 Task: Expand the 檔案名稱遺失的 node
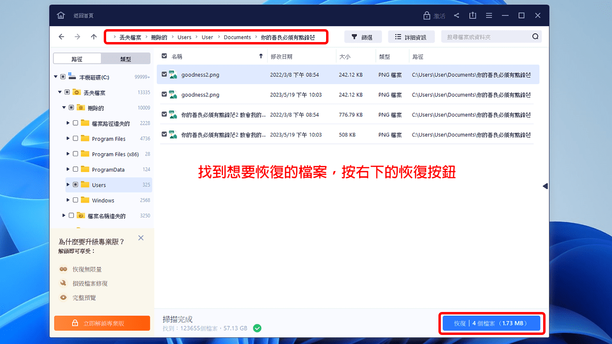pyautogui.click(x=64, y=215)
